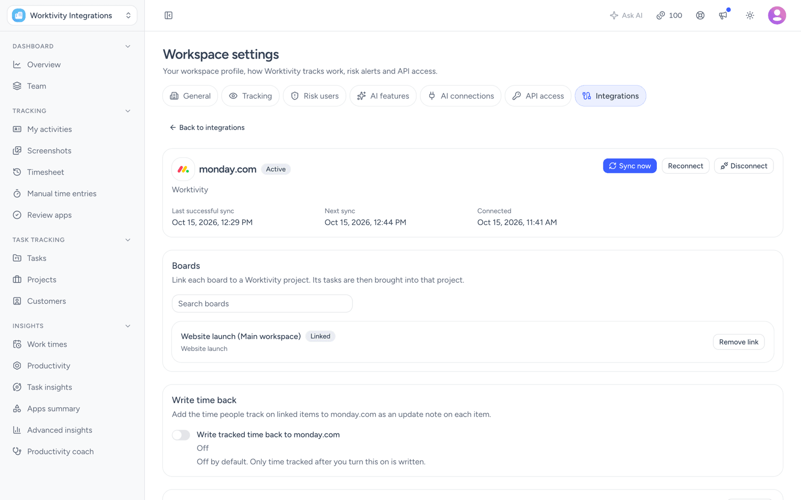The width and height of the screenshot is (801, 500).
Task: Open the Worktivity Integrations workspace switcher
Action: coord(72,15)
